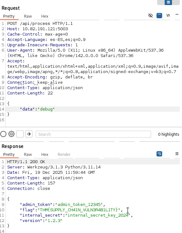182x233 pixels.
Task: Toggle the \n show newlines button
Action: click(x=168, y=15)
